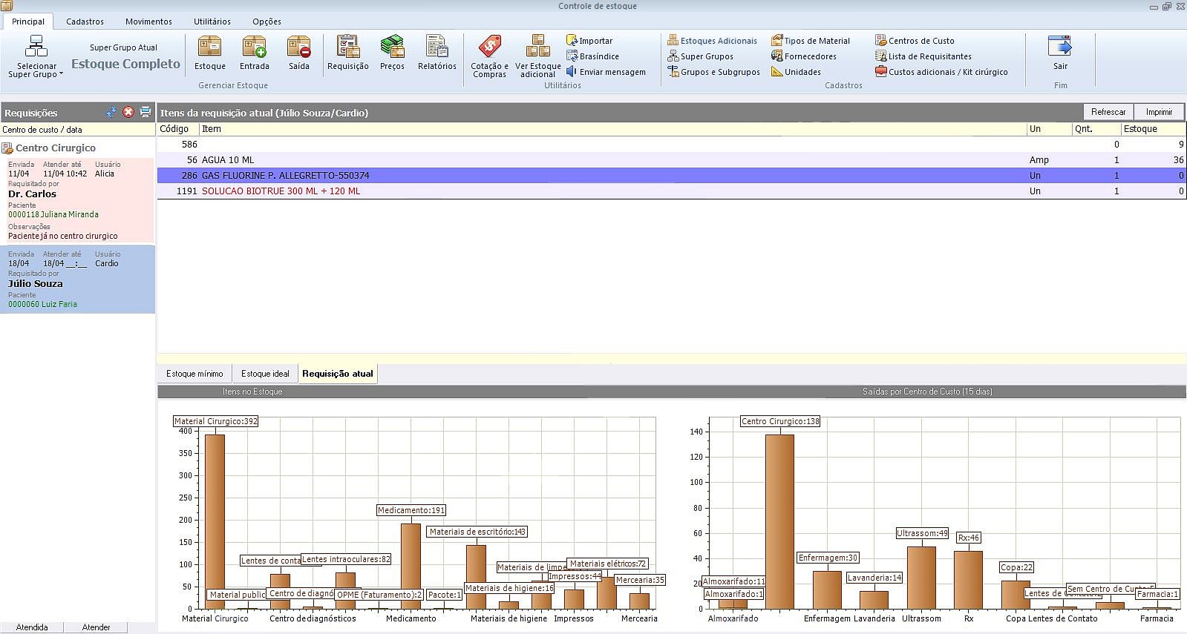Refresh the Requisições panel list
The width and height of the screenshot is (1187, 634).
click(111, 113)
